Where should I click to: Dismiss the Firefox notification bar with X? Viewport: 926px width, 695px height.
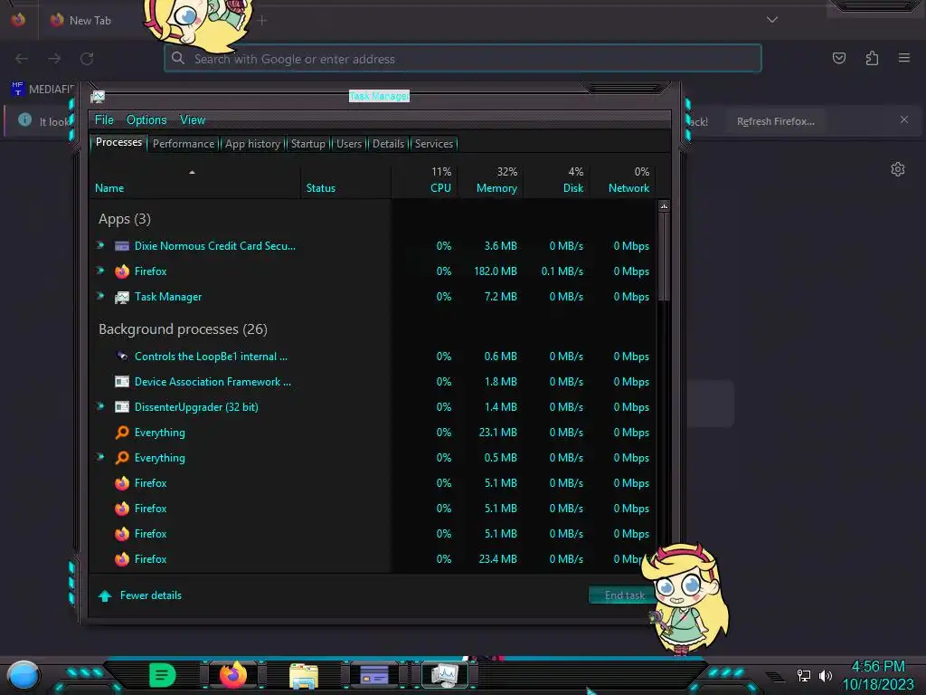904,119
